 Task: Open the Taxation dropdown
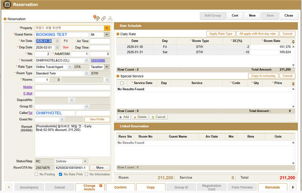pos(106,67)
